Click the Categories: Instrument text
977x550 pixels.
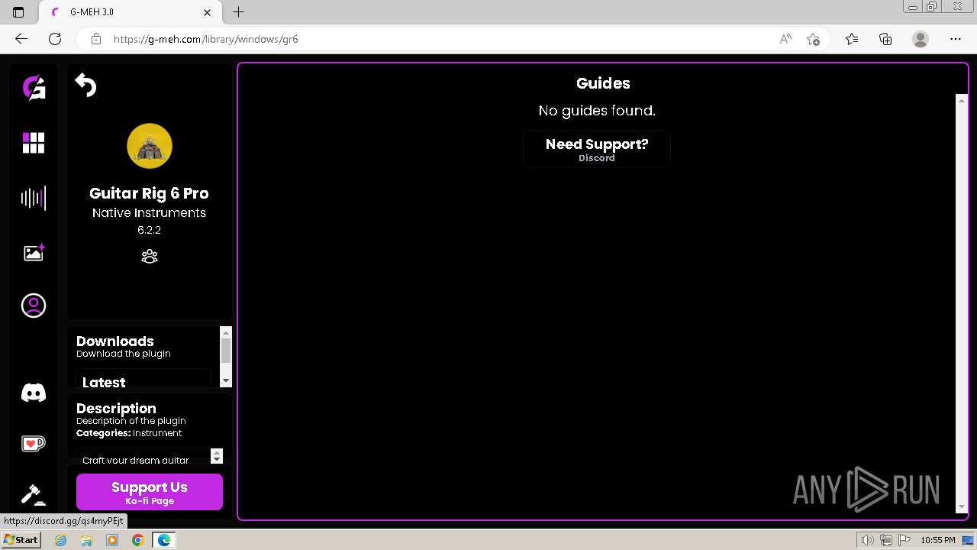[x=129, y=433]
